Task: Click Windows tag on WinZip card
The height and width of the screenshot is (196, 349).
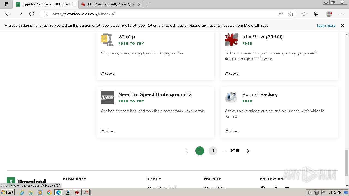Action: coord(108,73)
